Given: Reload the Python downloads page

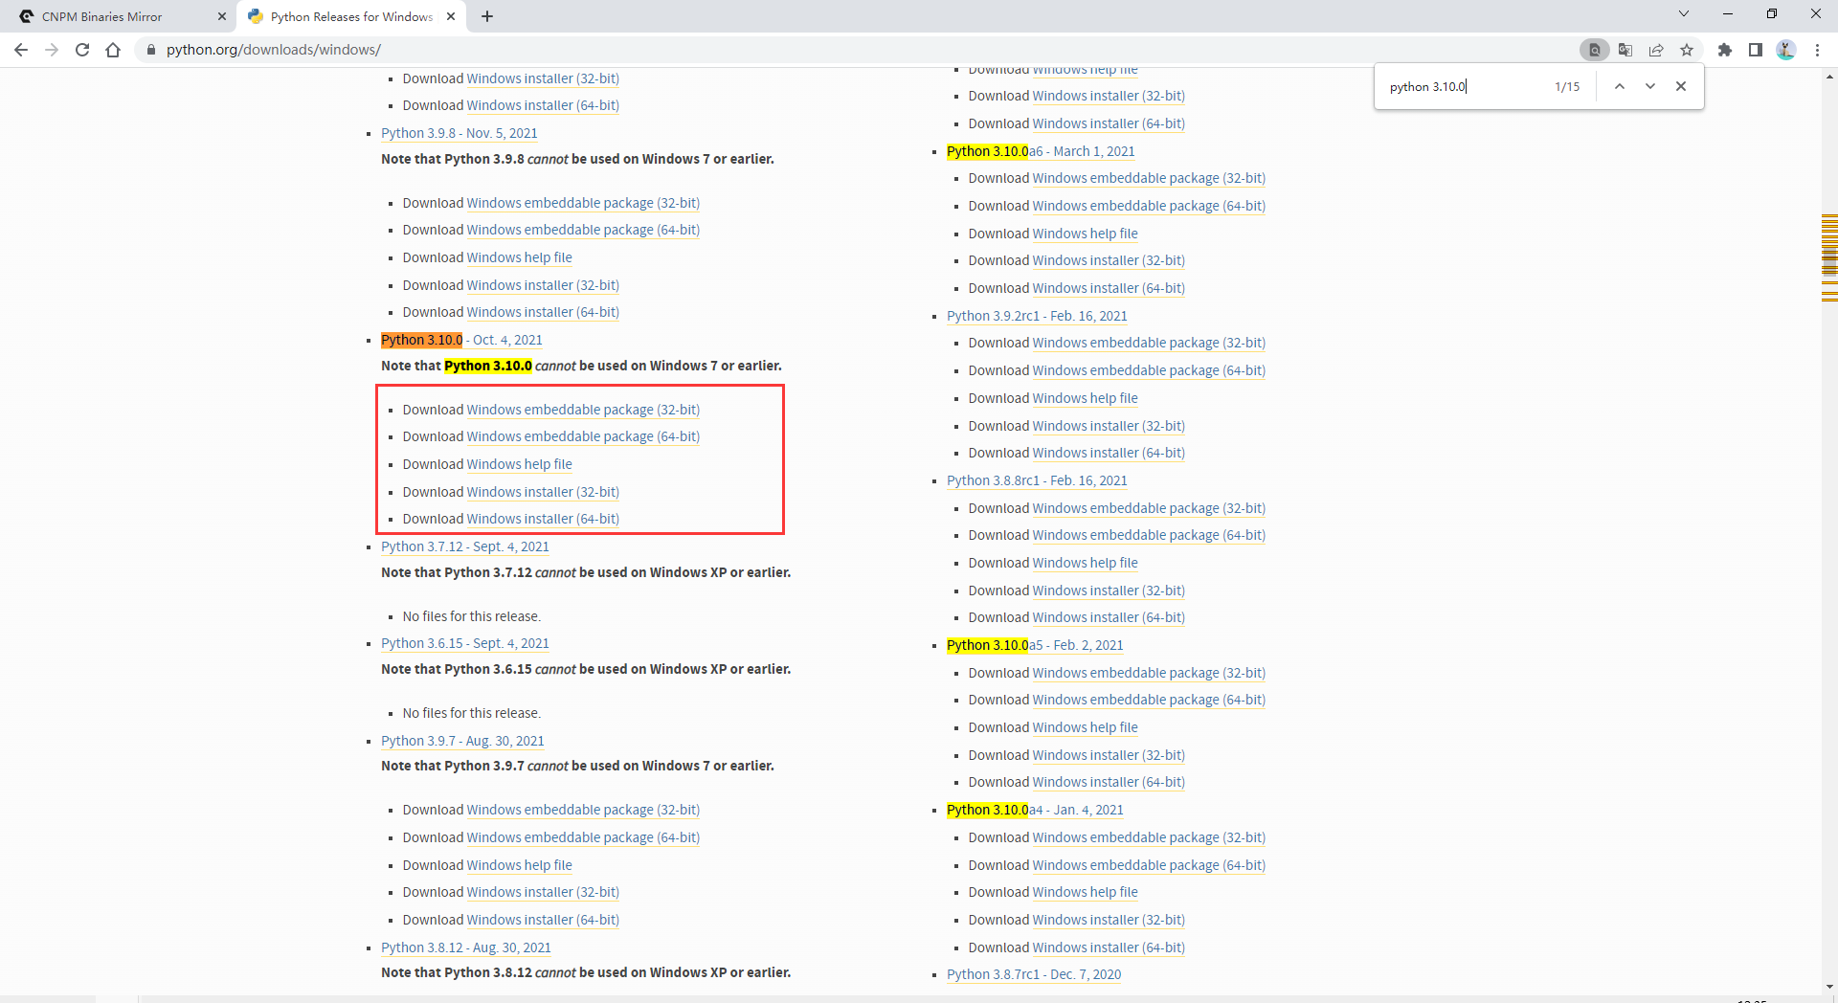Looking at the screenshot, I should [82, 50].
